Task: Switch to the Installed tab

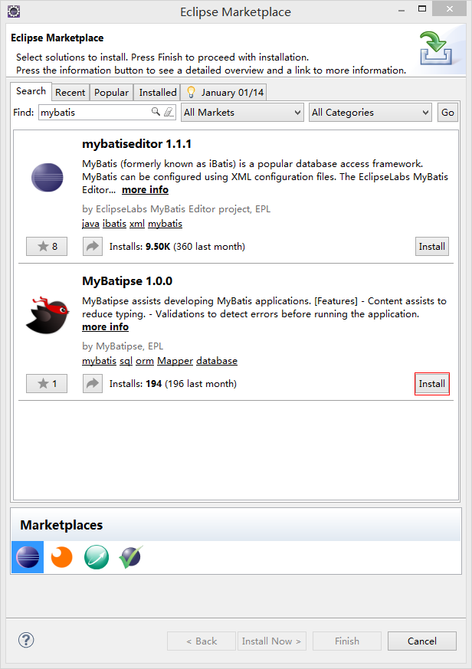Action: (x=158, y=92)
